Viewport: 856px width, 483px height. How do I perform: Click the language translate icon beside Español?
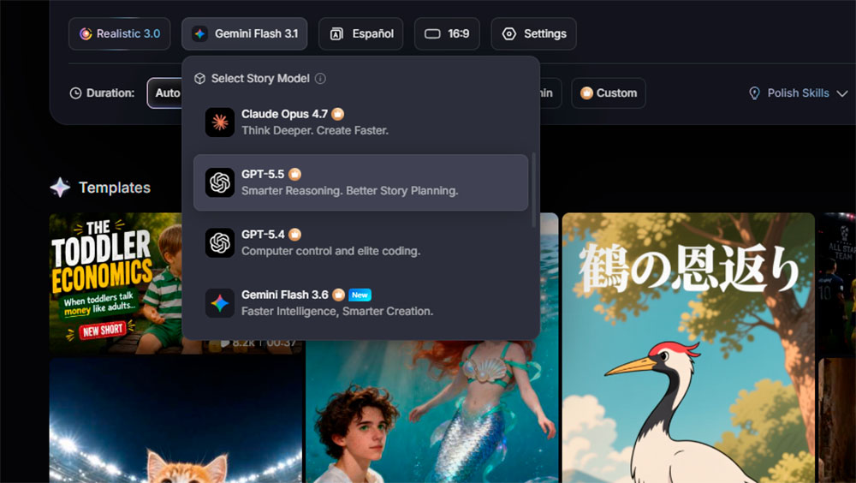point(336,34)
